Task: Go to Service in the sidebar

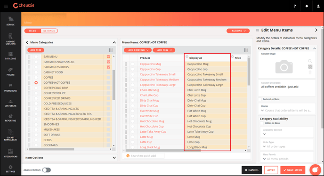Action: pos(10,21)
